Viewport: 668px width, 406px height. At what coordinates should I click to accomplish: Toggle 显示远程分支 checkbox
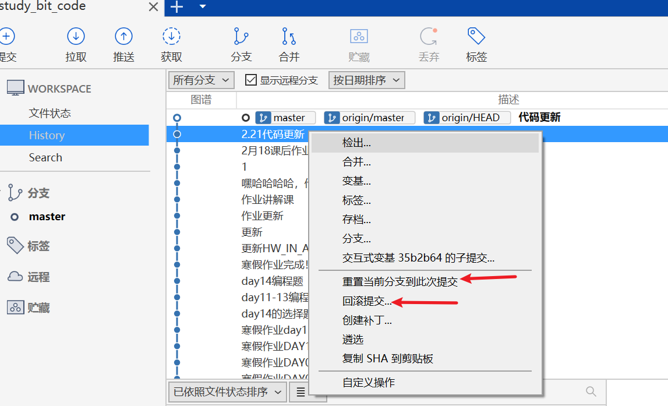251,80
